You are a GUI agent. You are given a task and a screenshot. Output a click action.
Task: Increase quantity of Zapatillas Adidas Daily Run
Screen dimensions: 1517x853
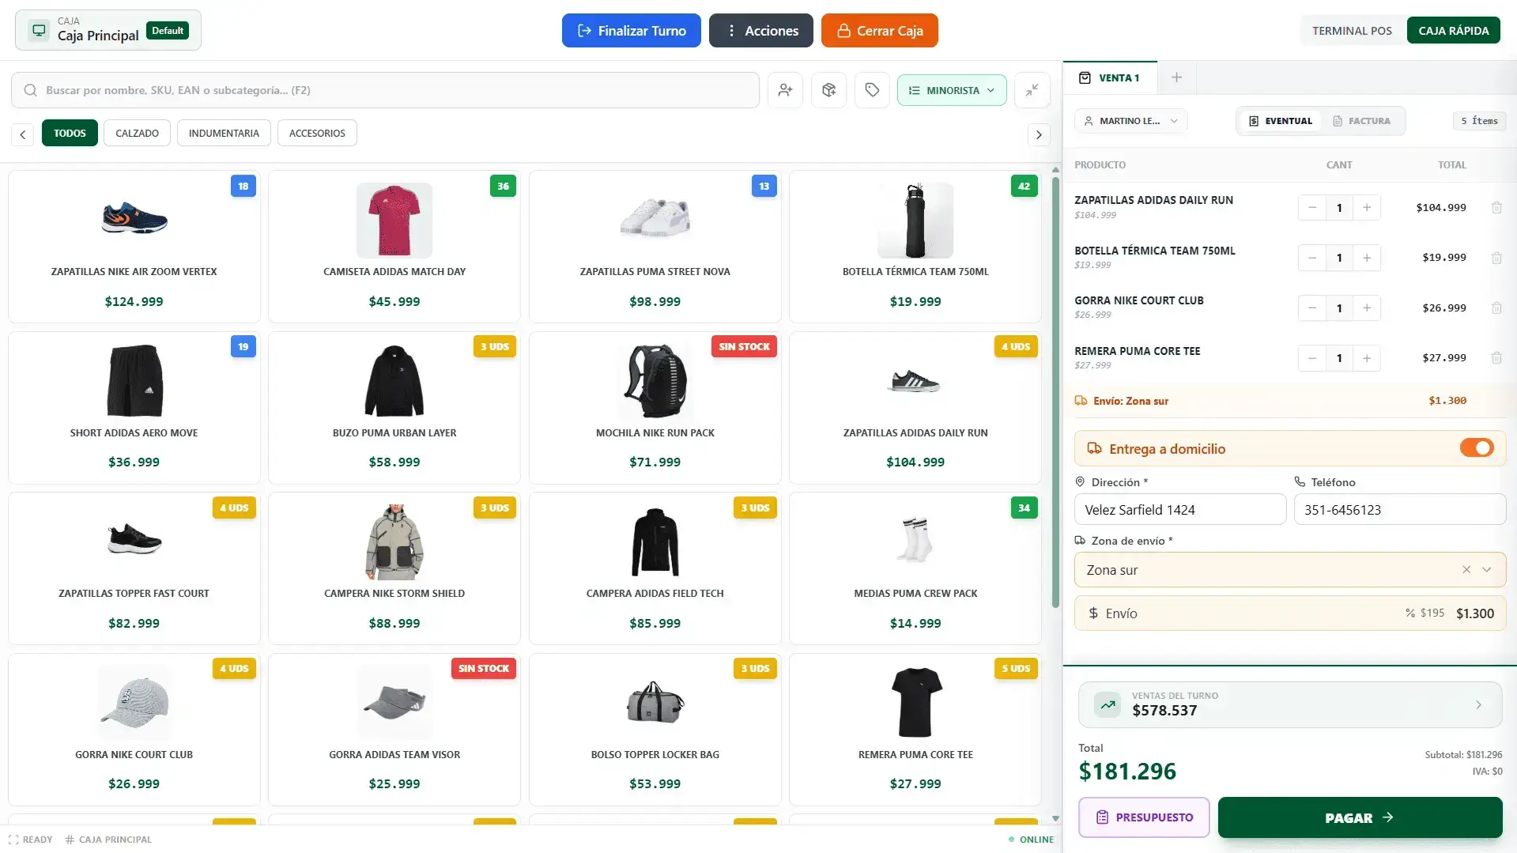[x=1367, y=208]
